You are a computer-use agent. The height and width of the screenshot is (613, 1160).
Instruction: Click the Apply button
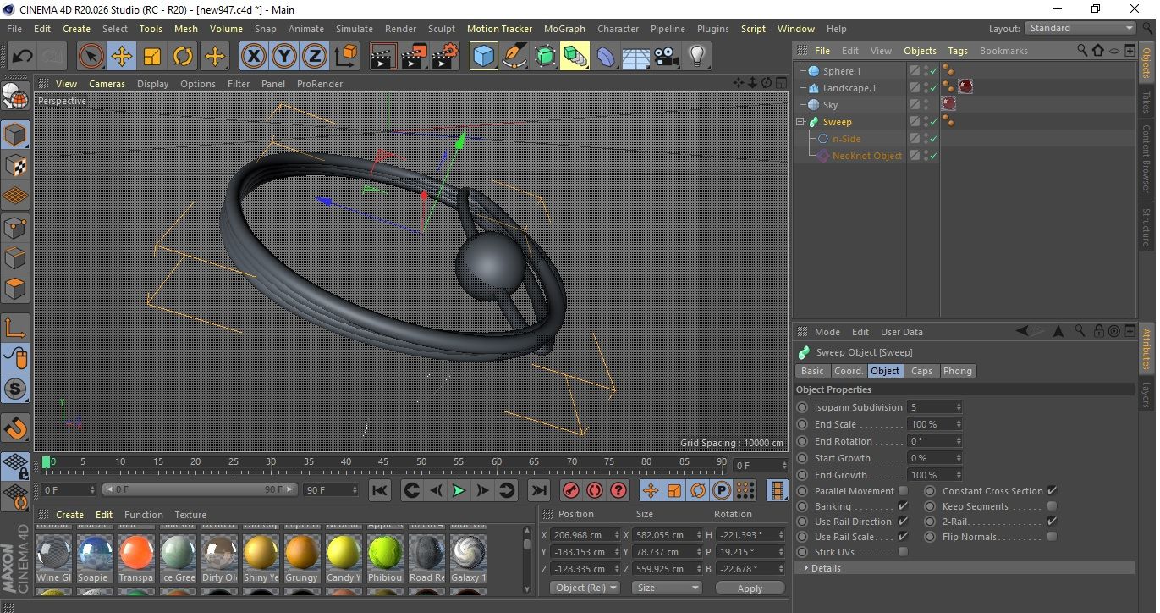pyautogui.click(x=750, y=588)
